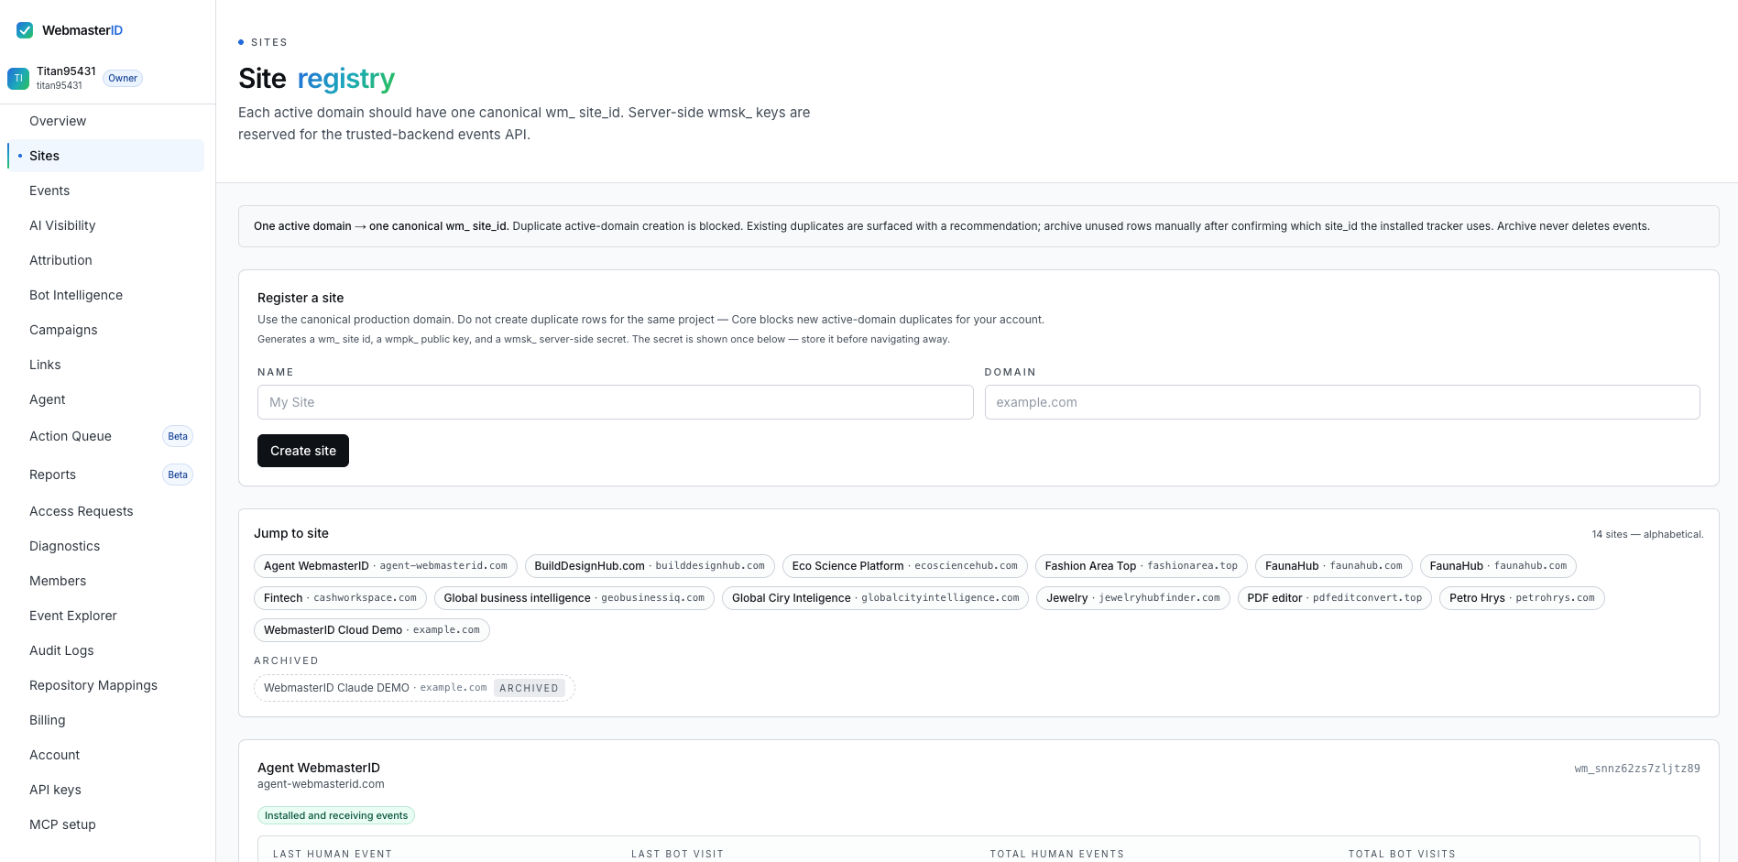This screenshot has height=862, width=1738.
Task: Open Reports beta page
Action: [105, 475]
